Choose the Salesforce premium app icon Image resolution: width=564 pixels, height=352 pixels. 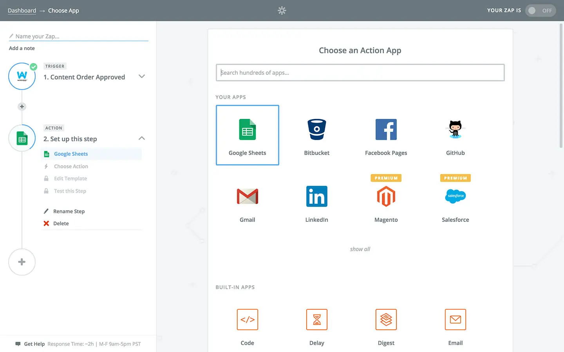[455, 196]
